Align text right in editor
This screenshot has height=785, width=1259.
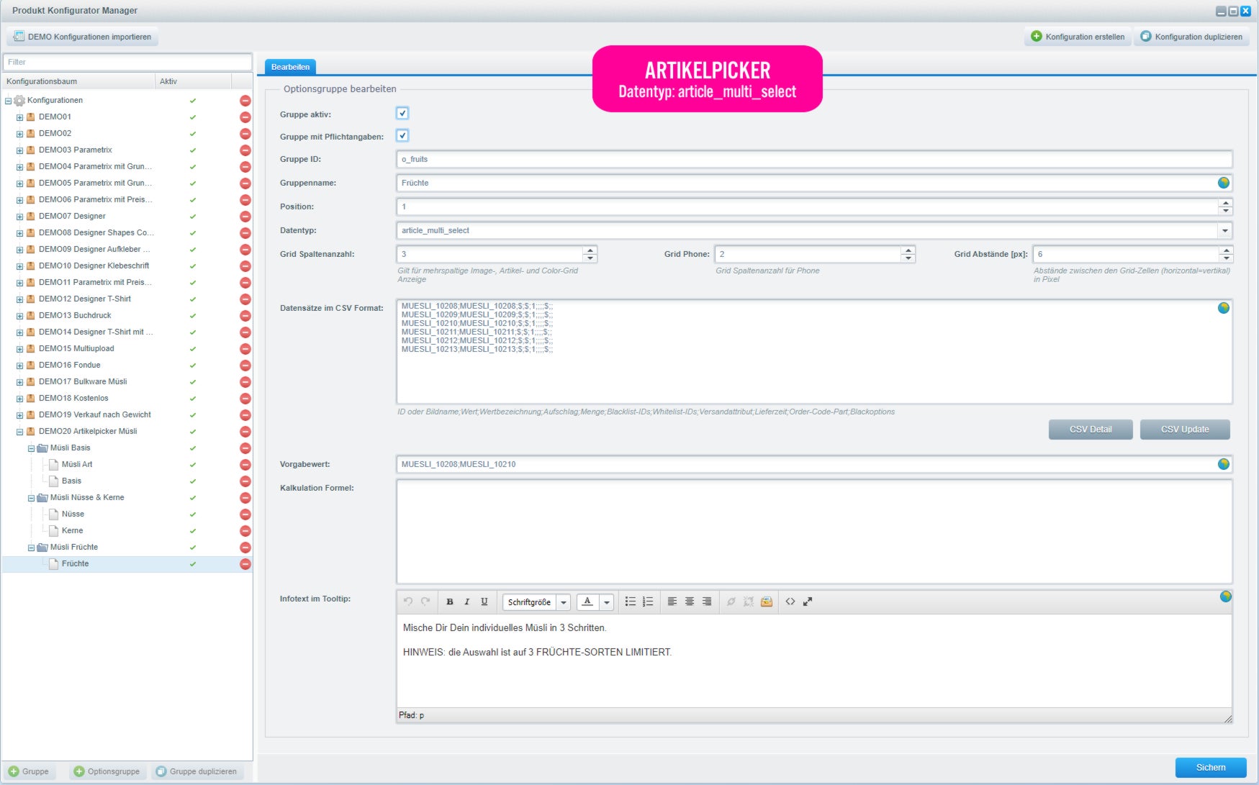click(x=706, y=602)
